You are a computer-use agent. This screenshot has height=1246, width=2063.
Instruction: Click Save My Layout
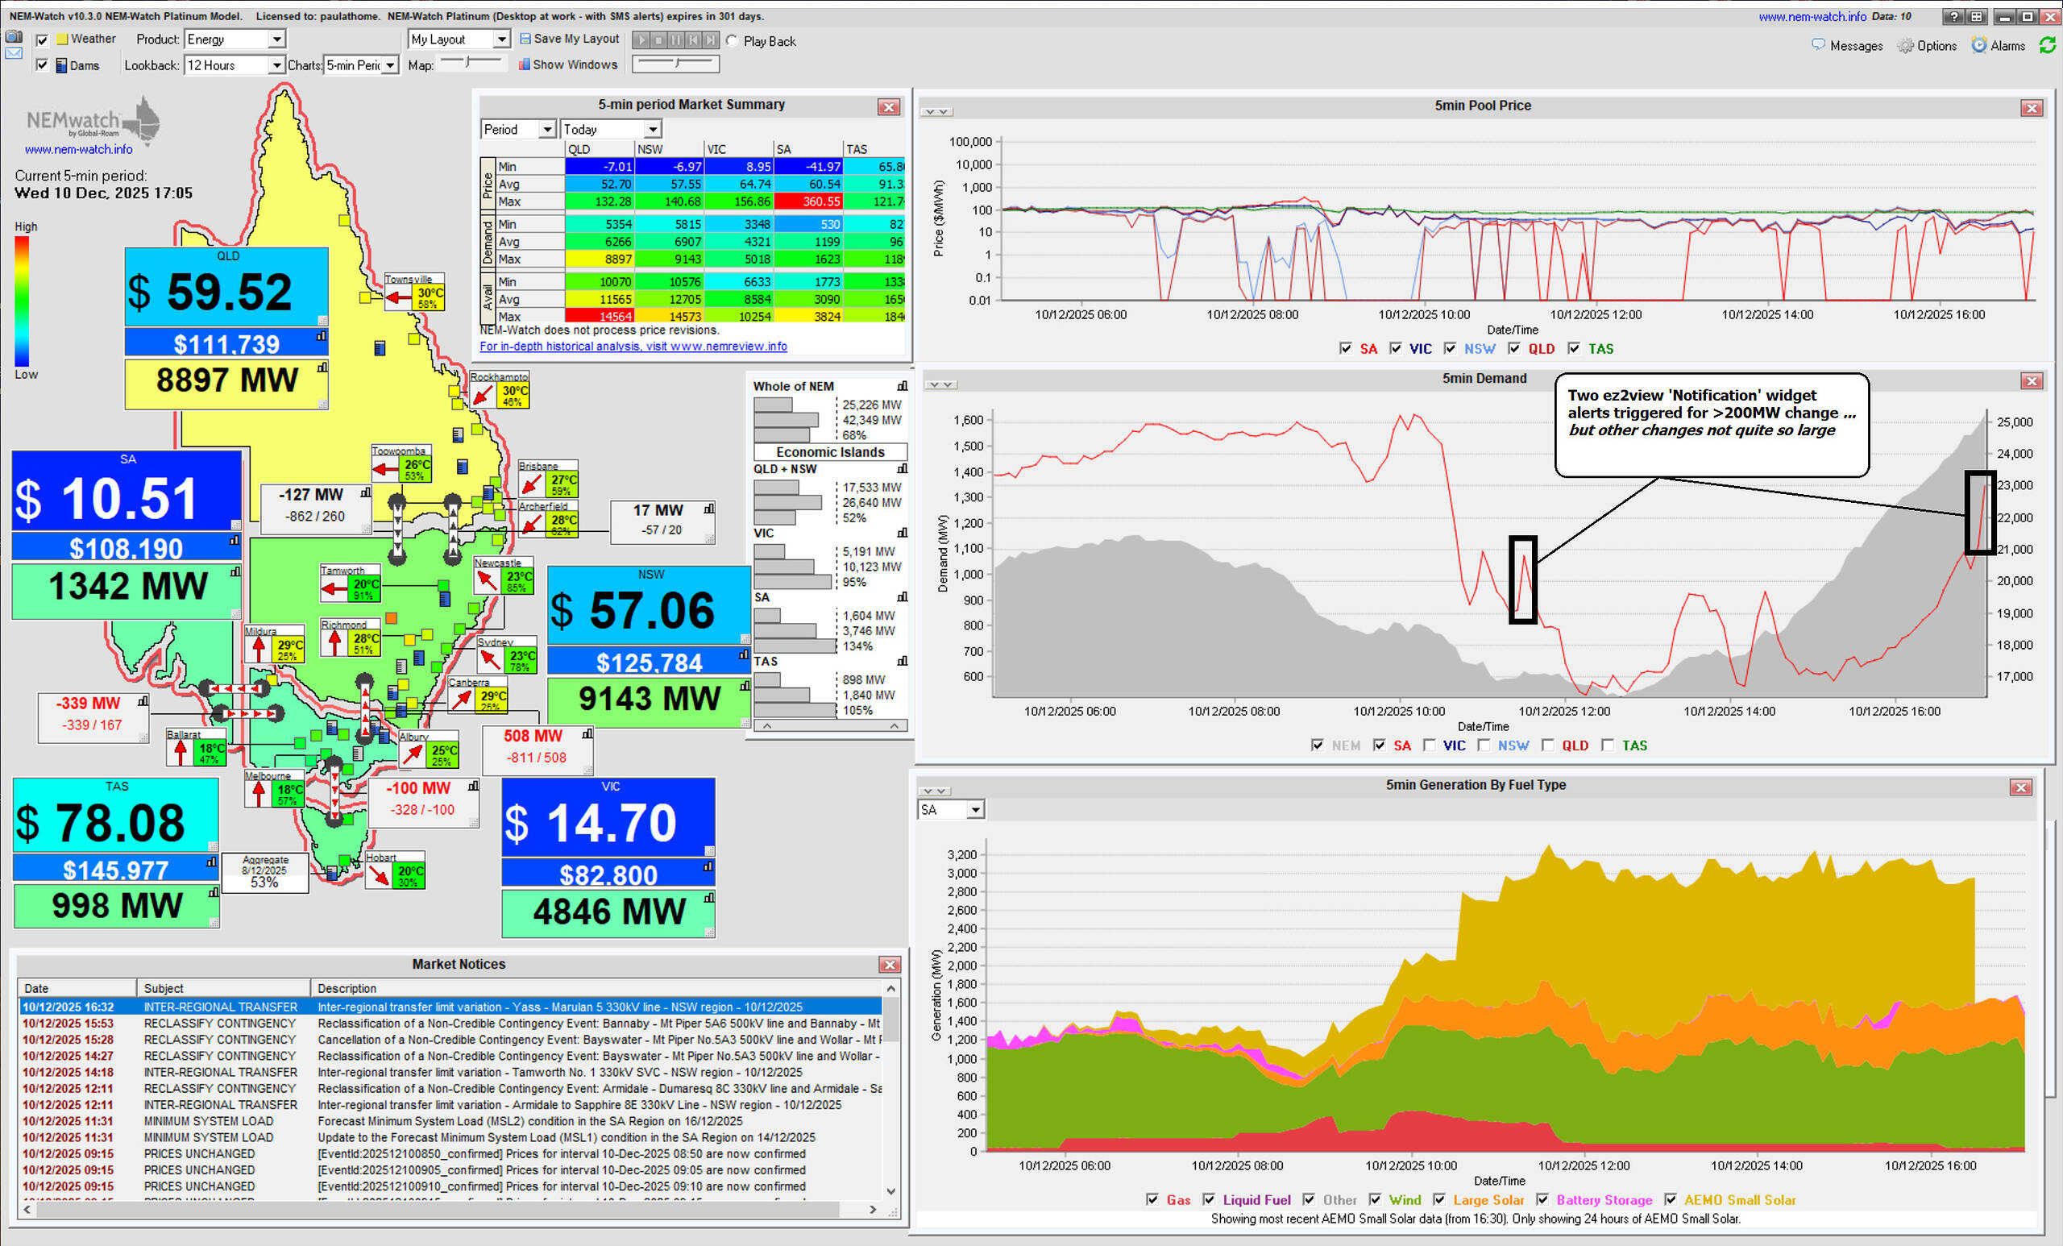pos(569,39)
